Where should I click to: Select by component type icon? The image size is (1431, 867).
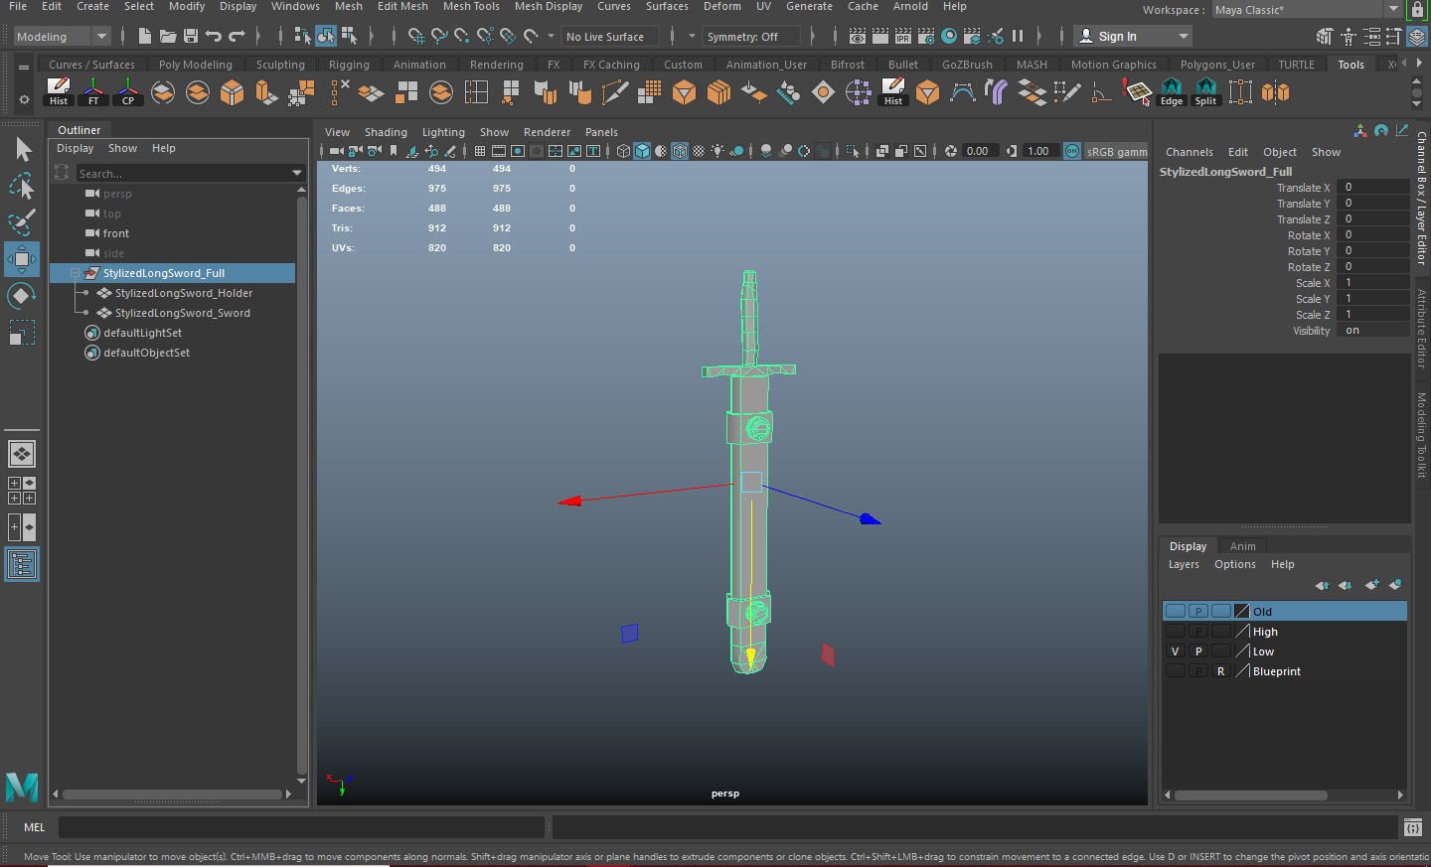pos(349,36)
